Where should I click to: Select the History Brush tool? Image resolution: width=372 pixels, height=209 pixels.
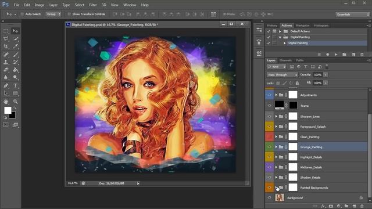[15, 62]
